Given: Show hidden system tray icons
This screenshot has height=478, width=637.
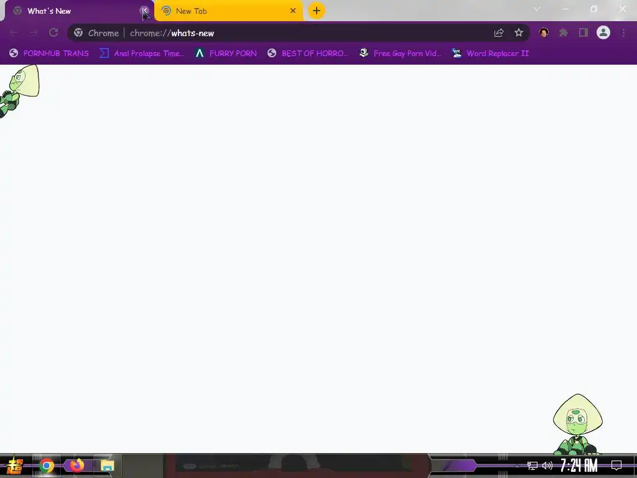Looking at the screenshot, I should tap(517, 466).
